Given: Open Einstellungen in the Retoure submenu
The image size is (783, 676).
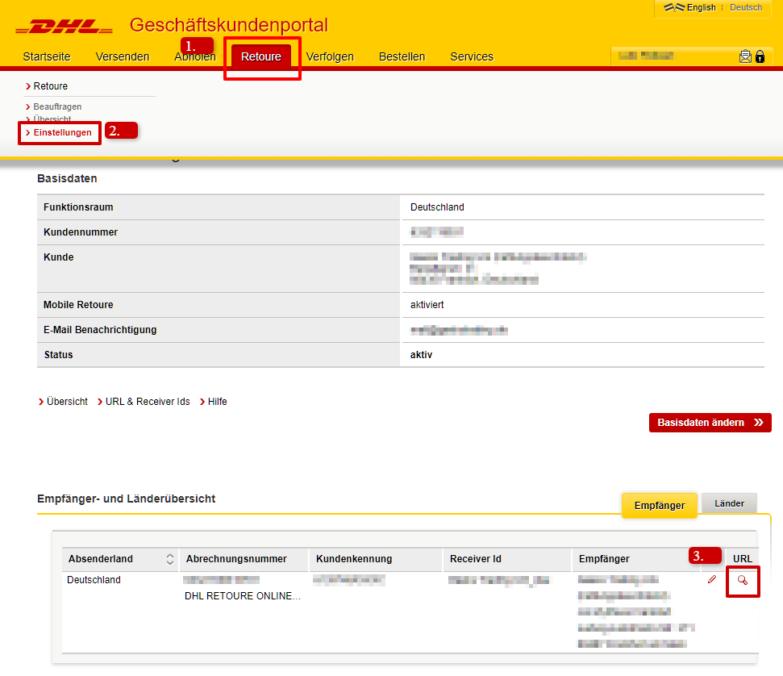Looking at the screenshot, I should coord(62,132).
